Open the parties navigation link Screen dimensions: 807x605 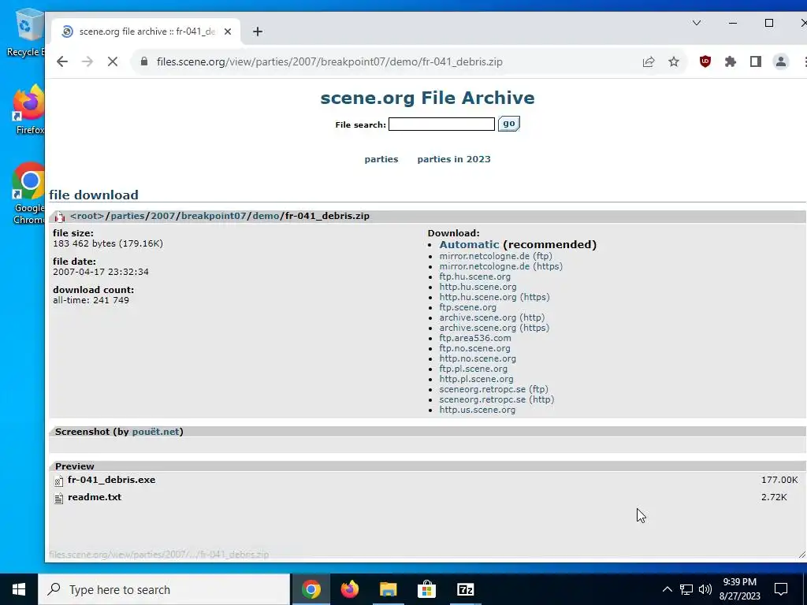click(x=381, y=159)
